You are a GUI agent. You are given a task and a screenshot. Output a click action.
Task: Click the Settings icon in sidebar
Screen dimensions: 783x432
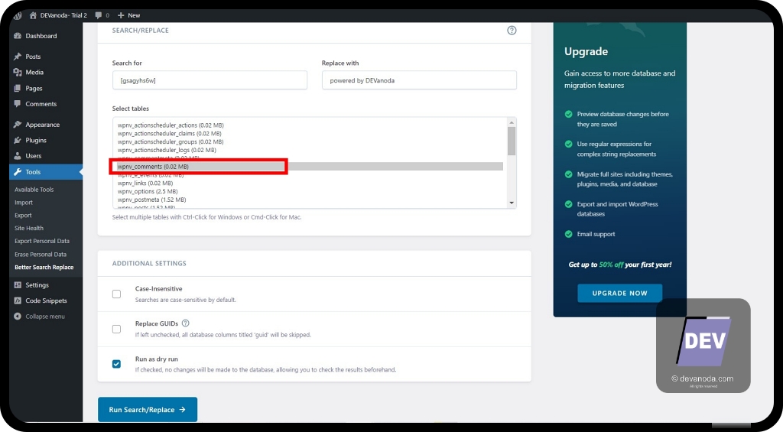tap(18, 285)
